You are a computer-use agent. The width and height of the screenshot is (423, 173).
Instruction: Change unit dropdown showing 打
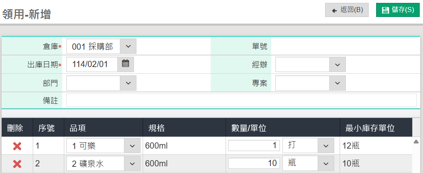tap(326, 146)
